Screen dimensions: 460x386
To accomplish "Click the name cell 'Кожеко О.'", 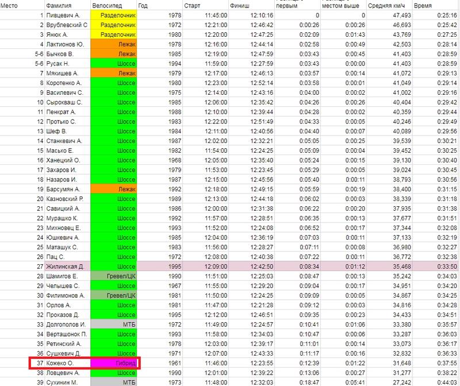I will point(68,364).
